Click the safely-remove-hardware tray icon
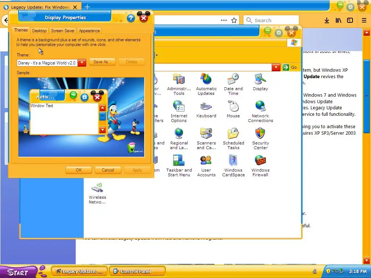 click(x=341, y=271)
